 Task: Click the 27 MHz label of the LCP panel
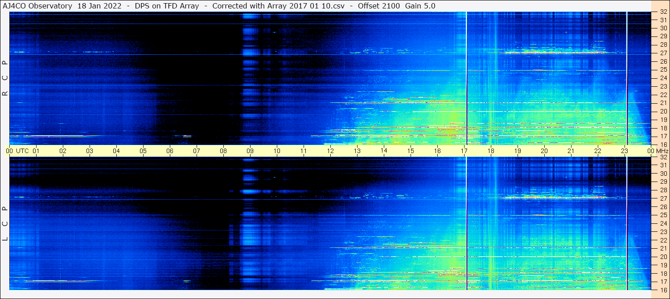click(x=663, y=198)
